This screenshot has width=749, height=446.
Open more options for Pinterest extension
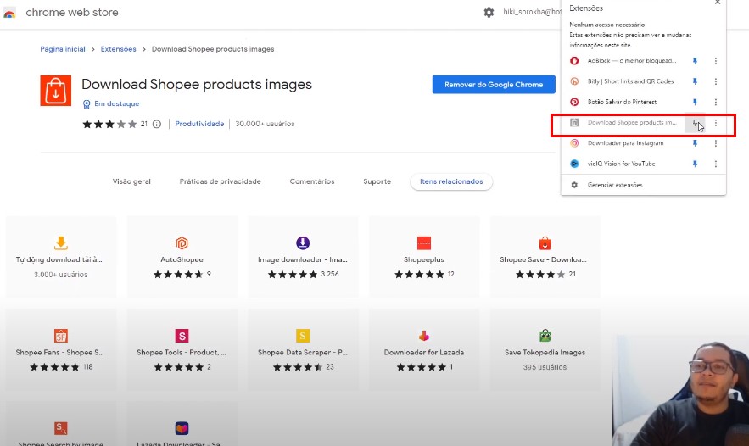(x=716, y=103)
